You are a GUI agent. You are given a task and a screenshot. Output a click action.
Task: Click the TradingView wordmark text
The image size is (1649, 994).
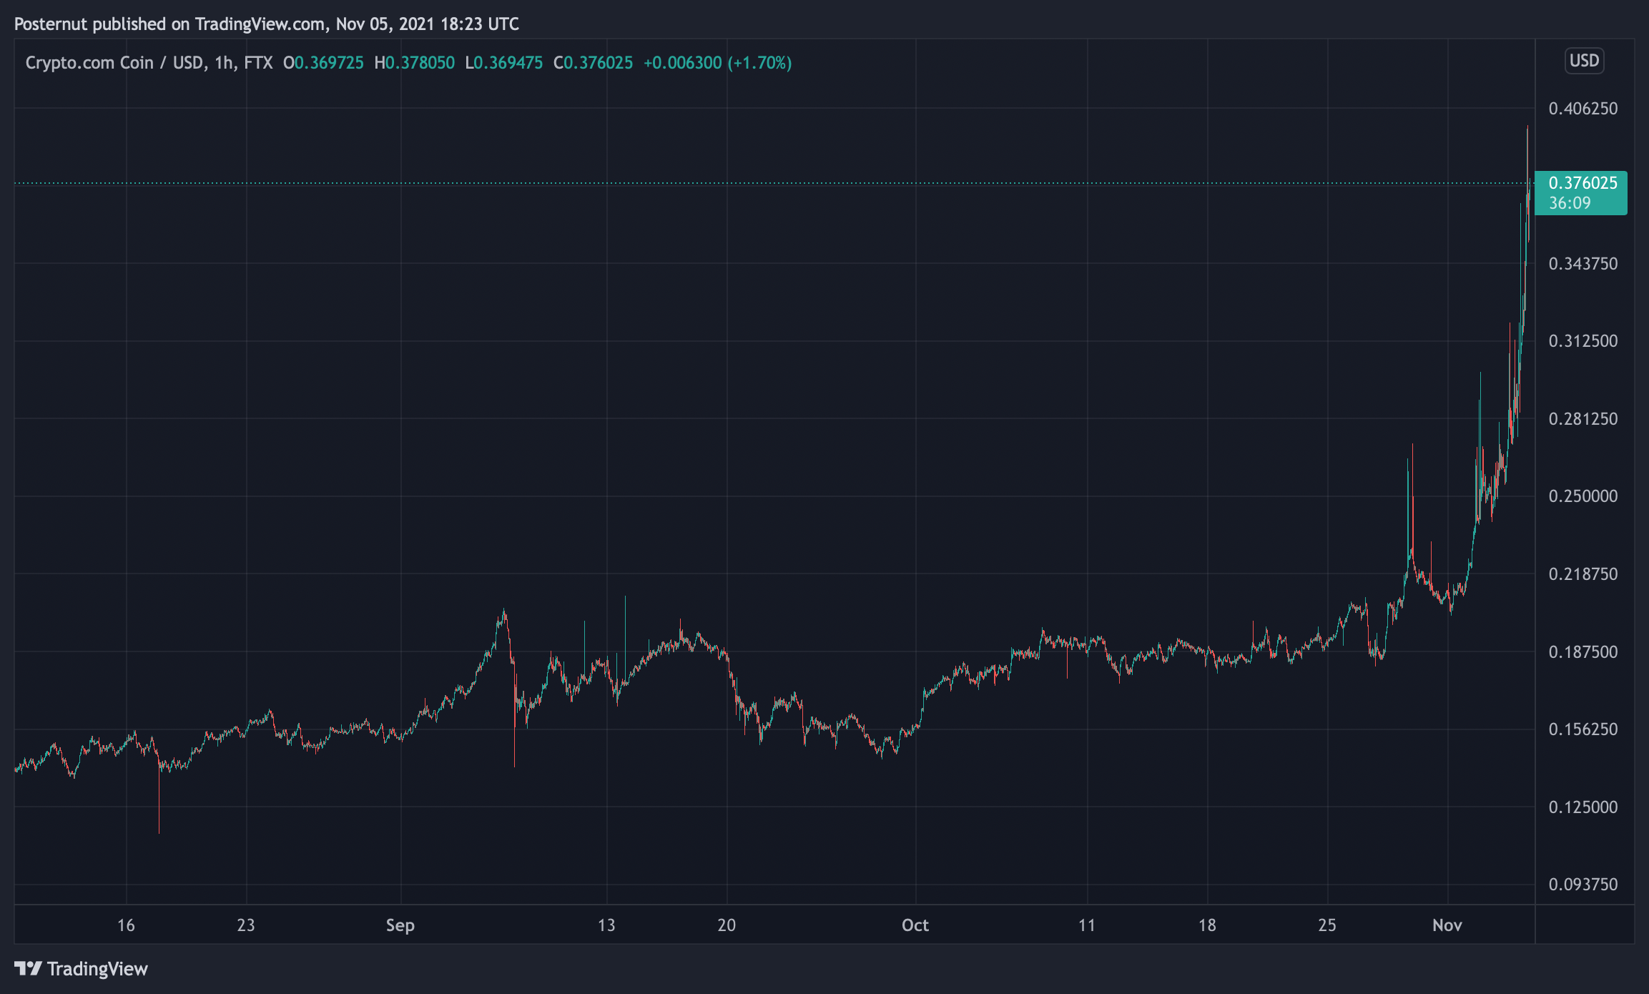(x=97, y=969)
